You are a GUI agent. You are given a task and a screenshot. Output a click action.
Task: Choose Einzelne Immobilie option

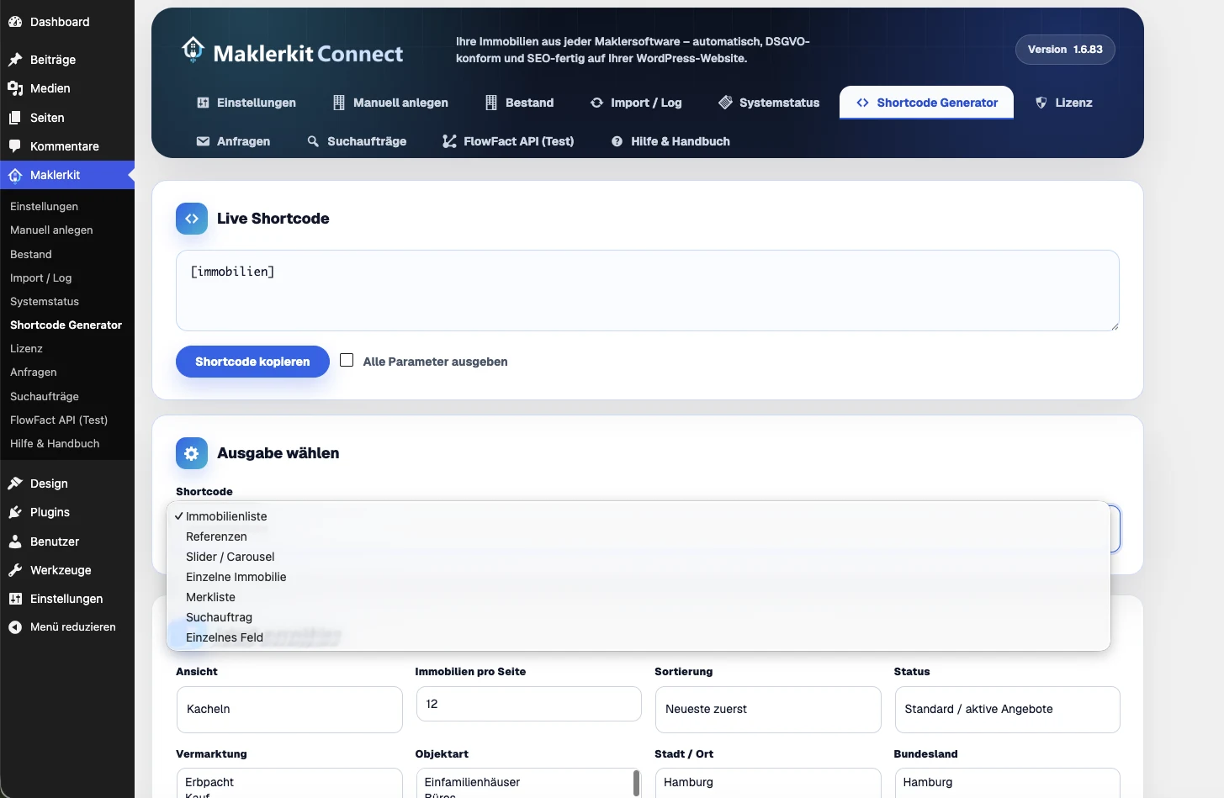tap(638, 577)
